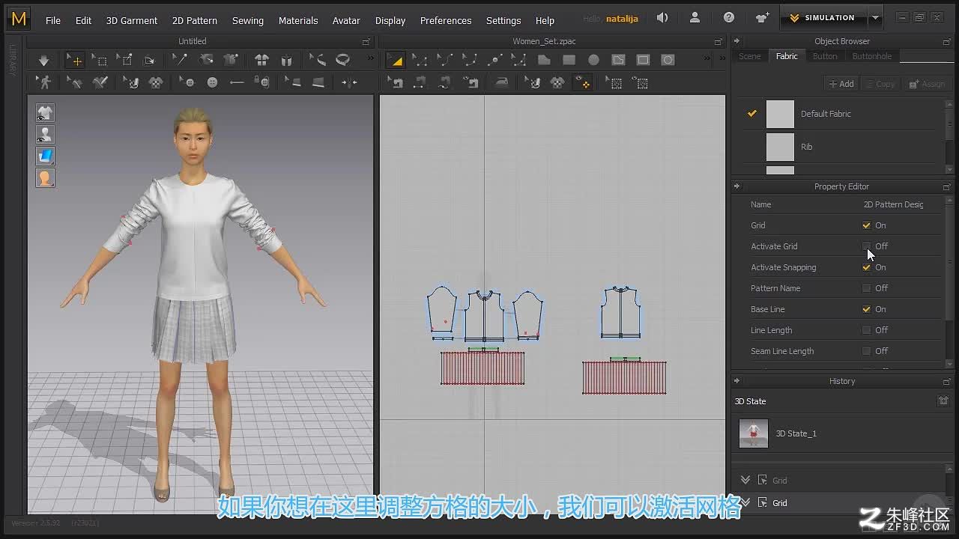Toggle avatar display icon in 3D view
959x539 pixels.
pos(45,134)
